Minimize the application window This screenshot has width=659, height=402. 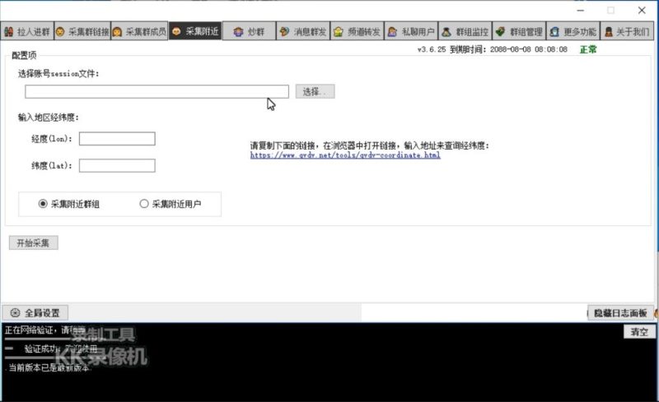click(x=581, y=11)
